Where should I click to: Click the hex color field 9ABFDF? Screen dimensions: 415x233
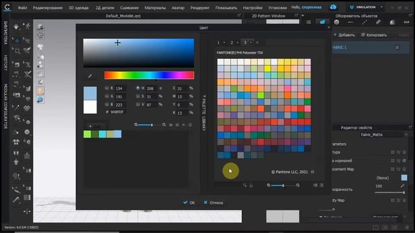[117, 112]
